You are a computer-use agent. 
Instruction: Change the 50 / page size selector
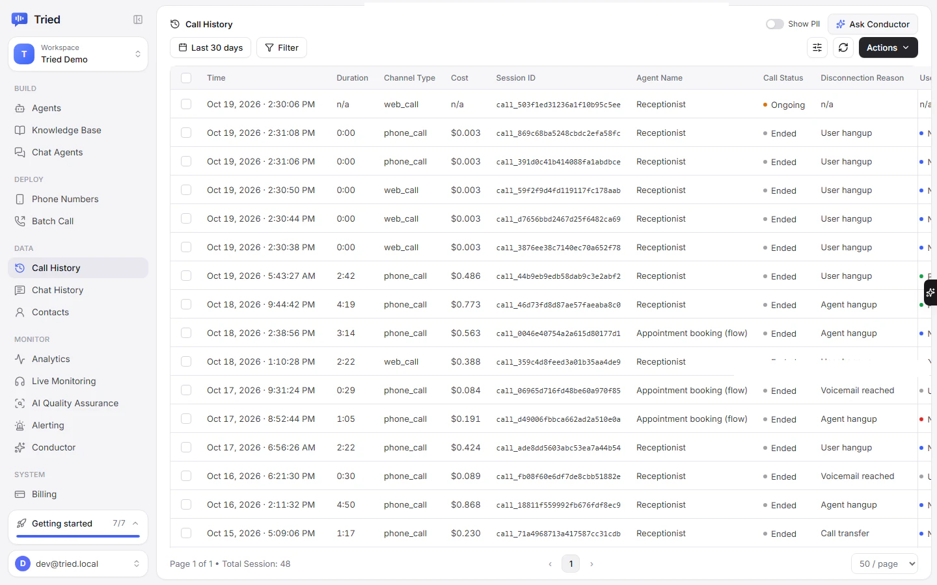pos(885,564)
